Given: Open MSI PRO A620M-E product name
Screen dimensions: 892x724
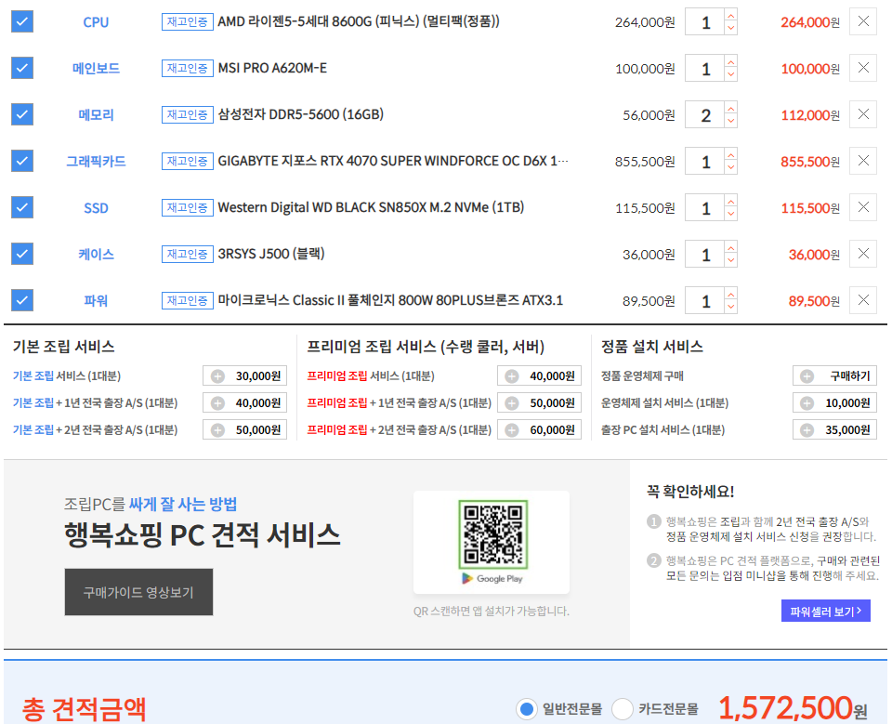Looking at the screenshot, I should click(x=272, y=68).
